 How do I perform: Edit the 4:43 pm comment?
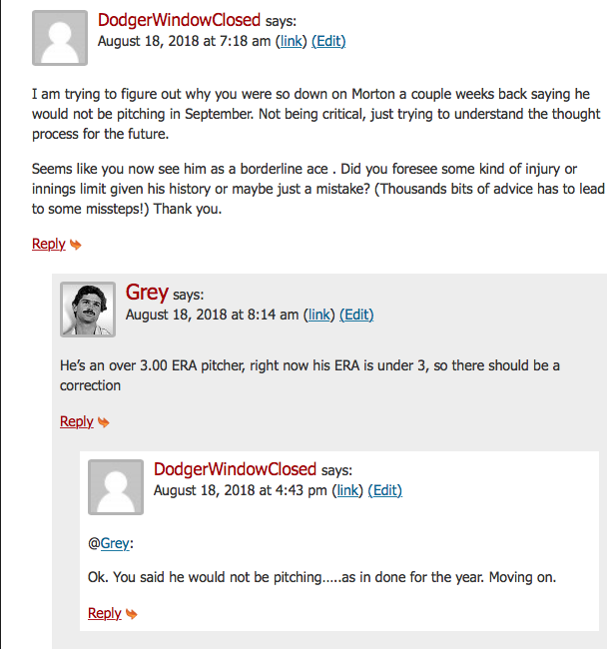coord(385,490)
